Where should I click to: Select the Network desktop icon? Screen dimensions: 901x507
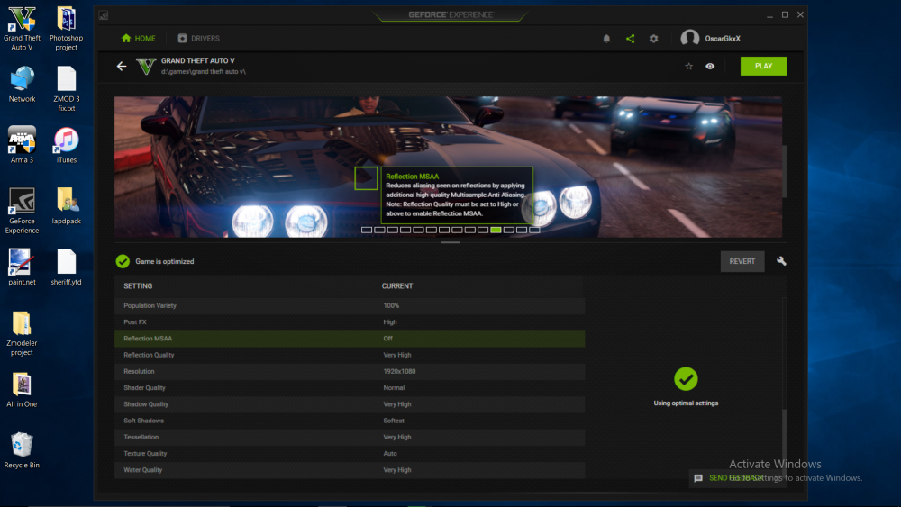pos(22,85)
